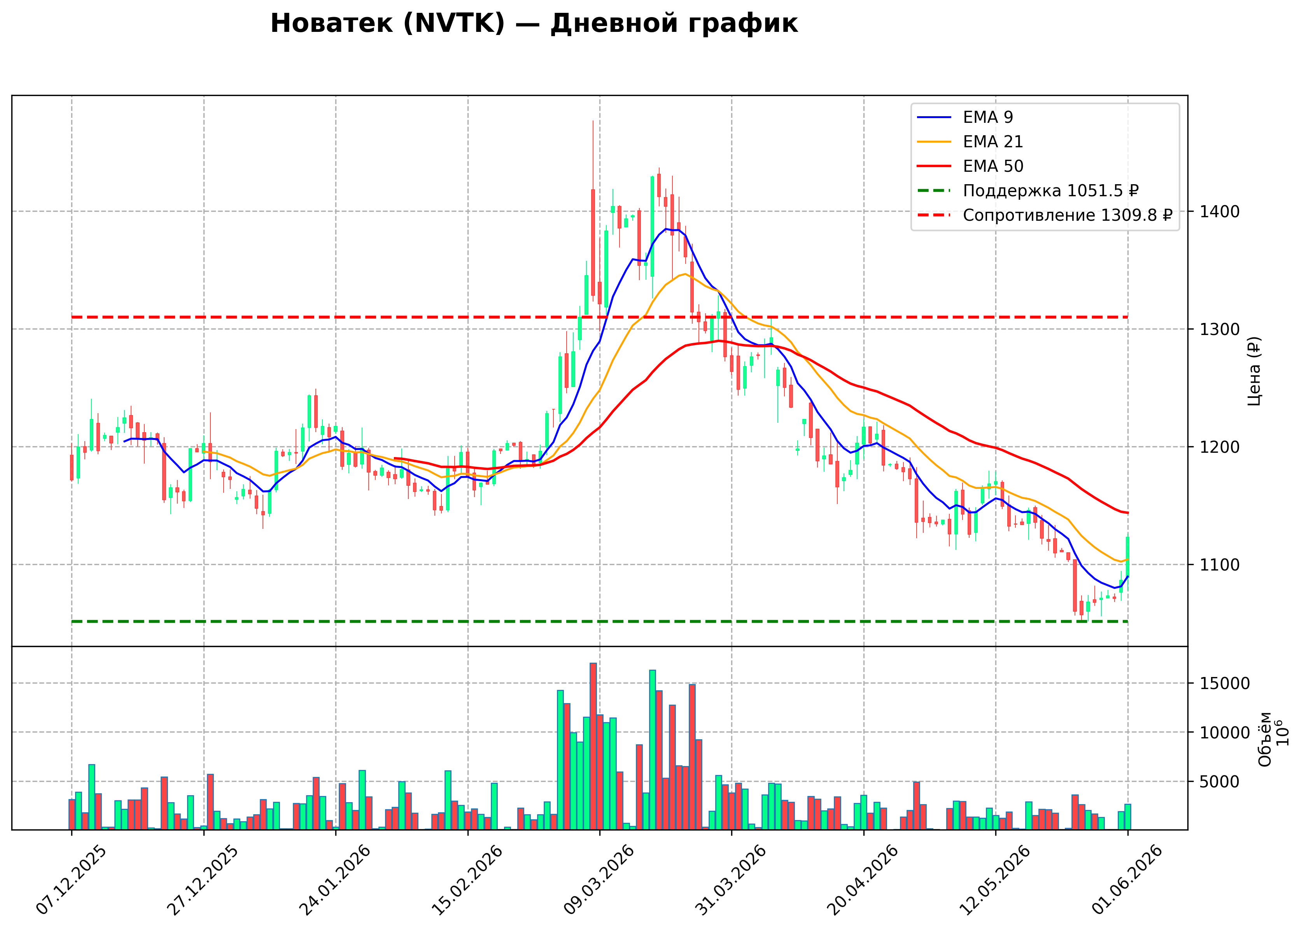Click the "1400" price axis label
The image size is (1304, 930).
click(1219, 212)
